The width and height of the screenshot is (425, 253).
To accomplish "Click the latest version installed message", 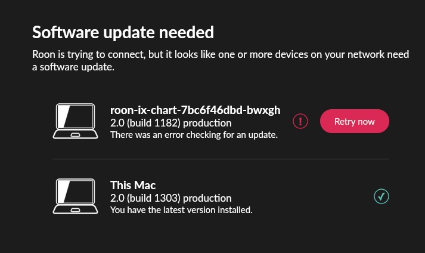I will pos(181,210).
